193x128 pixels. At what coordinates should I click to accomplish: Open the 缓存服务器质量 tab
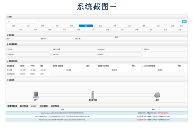coord(12,106)
